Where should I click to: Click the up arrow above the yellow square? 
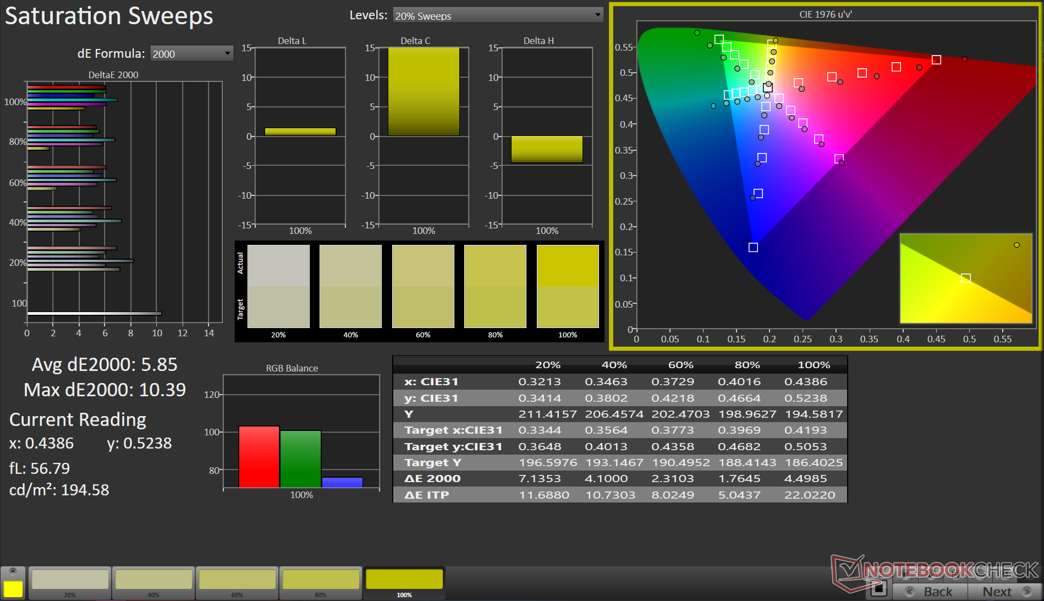point(13,571)
